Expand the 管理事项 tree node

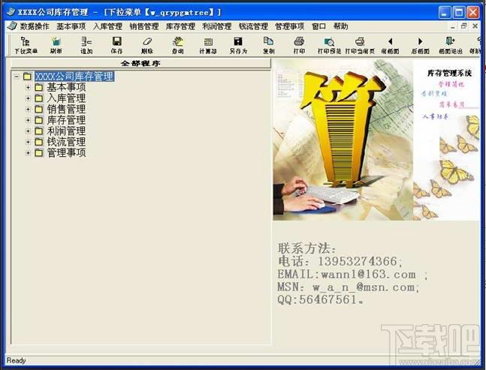(x=28, y=152)
